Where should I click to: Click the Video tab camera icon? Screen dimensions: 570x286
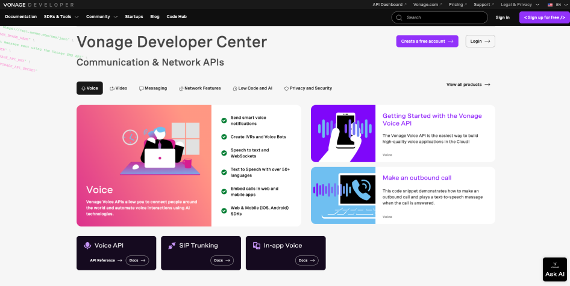coord(112,88)
